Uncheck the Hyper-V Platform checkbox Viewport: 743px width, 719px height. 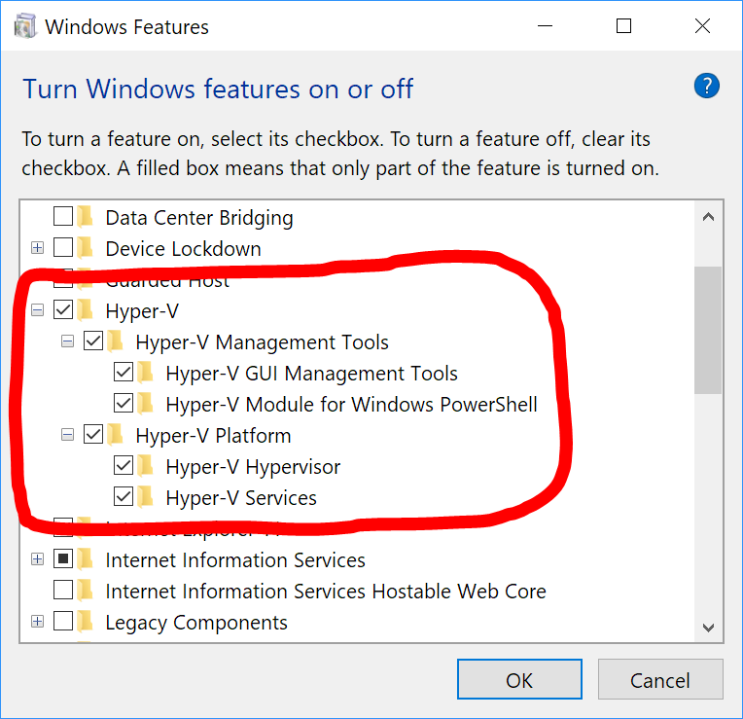pyautogui.click(x=93, y=434)
